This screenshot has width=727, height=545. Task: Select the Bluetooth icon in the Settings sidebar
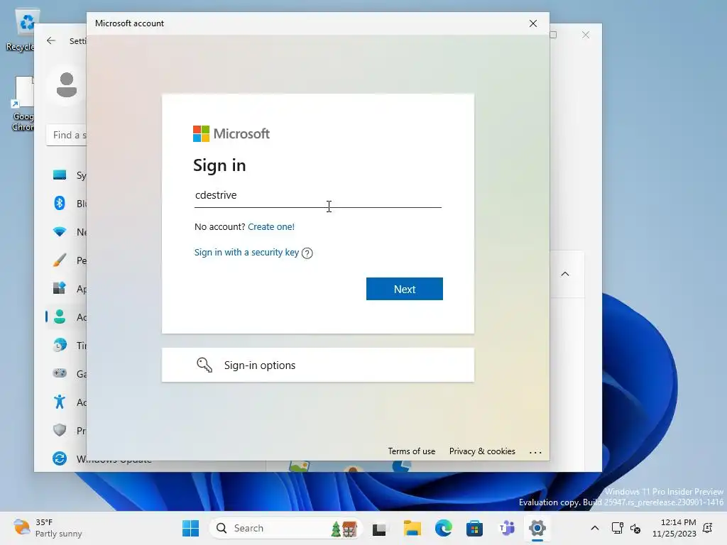60,203
